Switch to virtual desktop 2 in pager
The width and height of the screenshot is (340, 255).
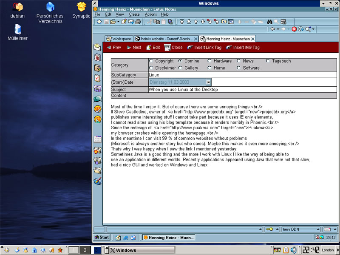click(85, 250)
